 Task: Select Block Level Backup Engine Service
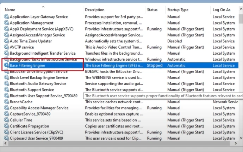[x=39, y=77]
